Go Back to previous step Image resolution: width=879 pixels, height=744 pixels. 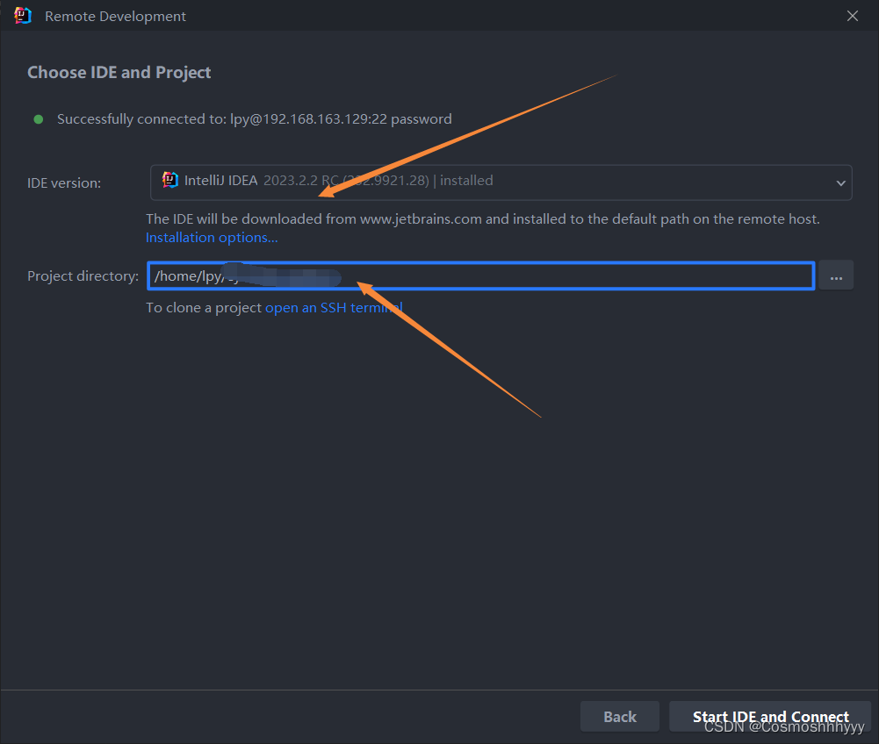click(x=619, y=717)
